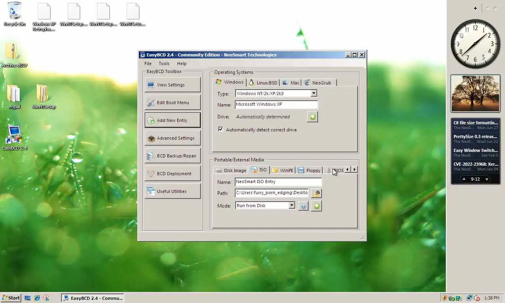Image resolution: width=505 pixels, height=303 pixels.
Task: Open the Help menu
Action: [182, 64]
